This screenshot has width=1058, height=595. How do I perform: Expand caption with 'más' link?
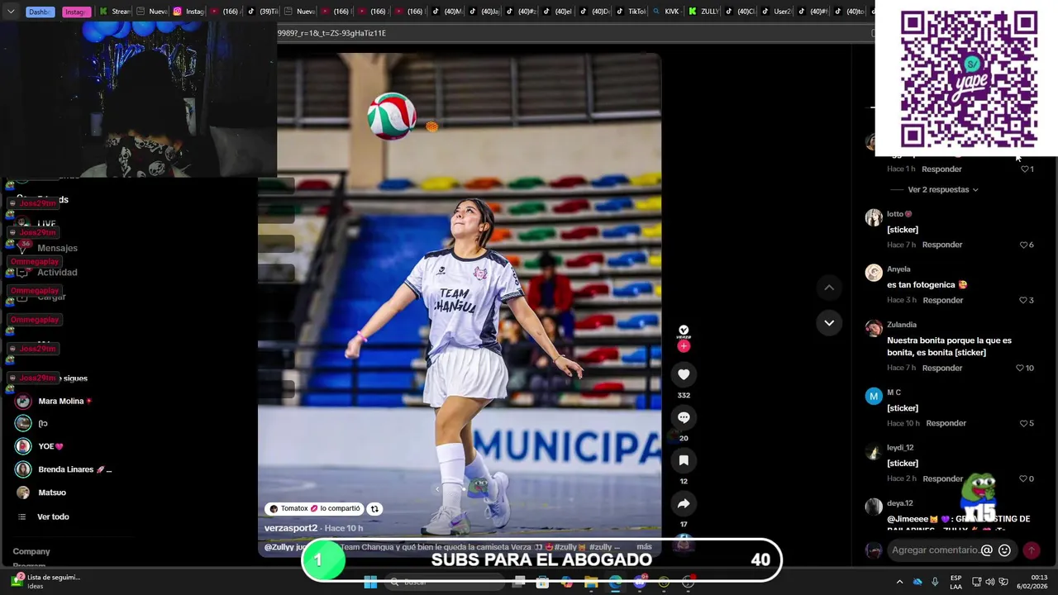[x=644, y=547]
